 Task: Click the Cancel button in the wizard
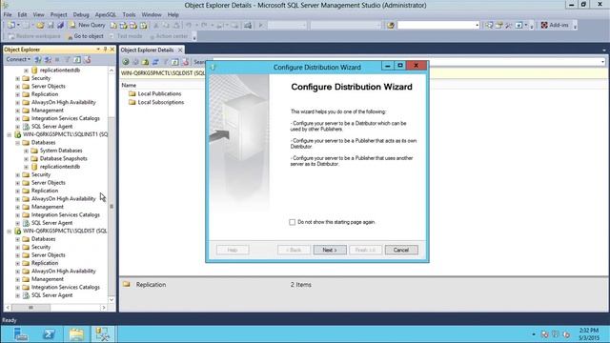pos(401,250)
